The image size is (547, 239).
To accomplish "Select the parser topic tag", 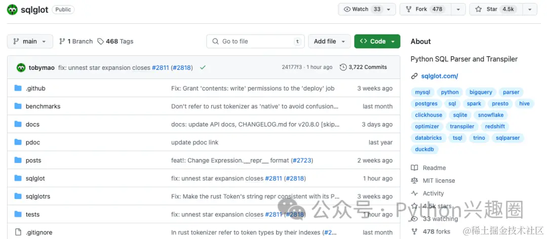I will point(511,92).
